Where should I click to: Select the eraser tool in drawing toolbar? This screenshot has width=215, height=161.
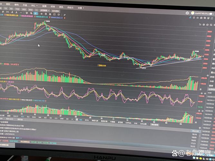[65, 15]
